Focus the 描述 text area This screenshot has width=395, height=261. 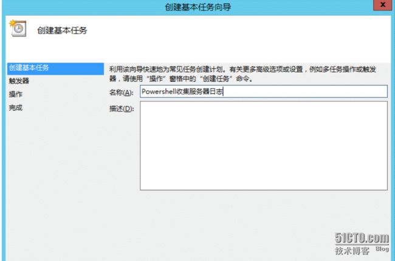(264, 146)
